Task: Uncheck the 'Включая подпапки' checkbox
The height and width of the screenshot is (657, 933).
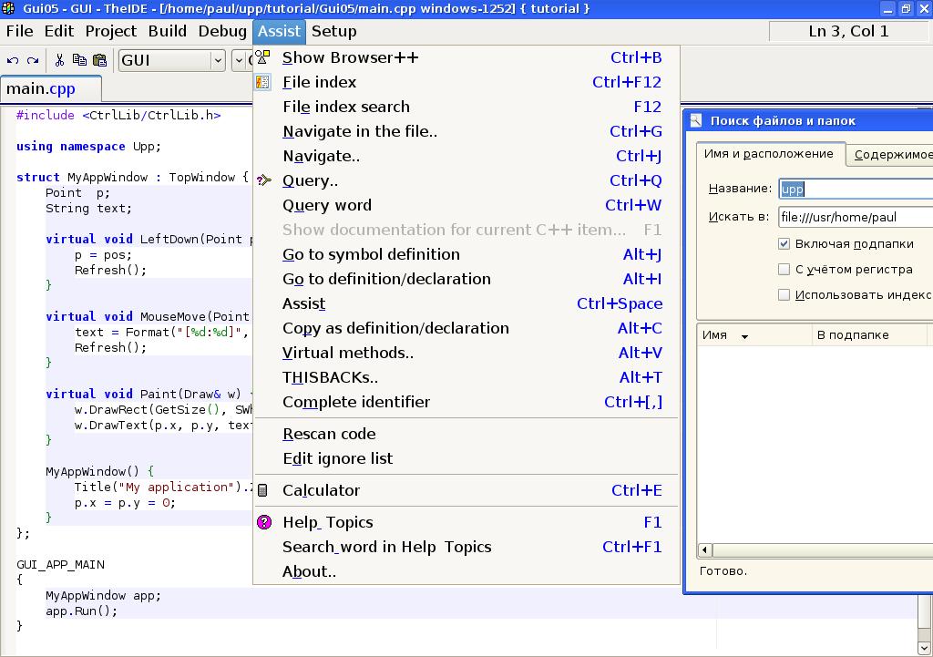Action: pos(784,244)
